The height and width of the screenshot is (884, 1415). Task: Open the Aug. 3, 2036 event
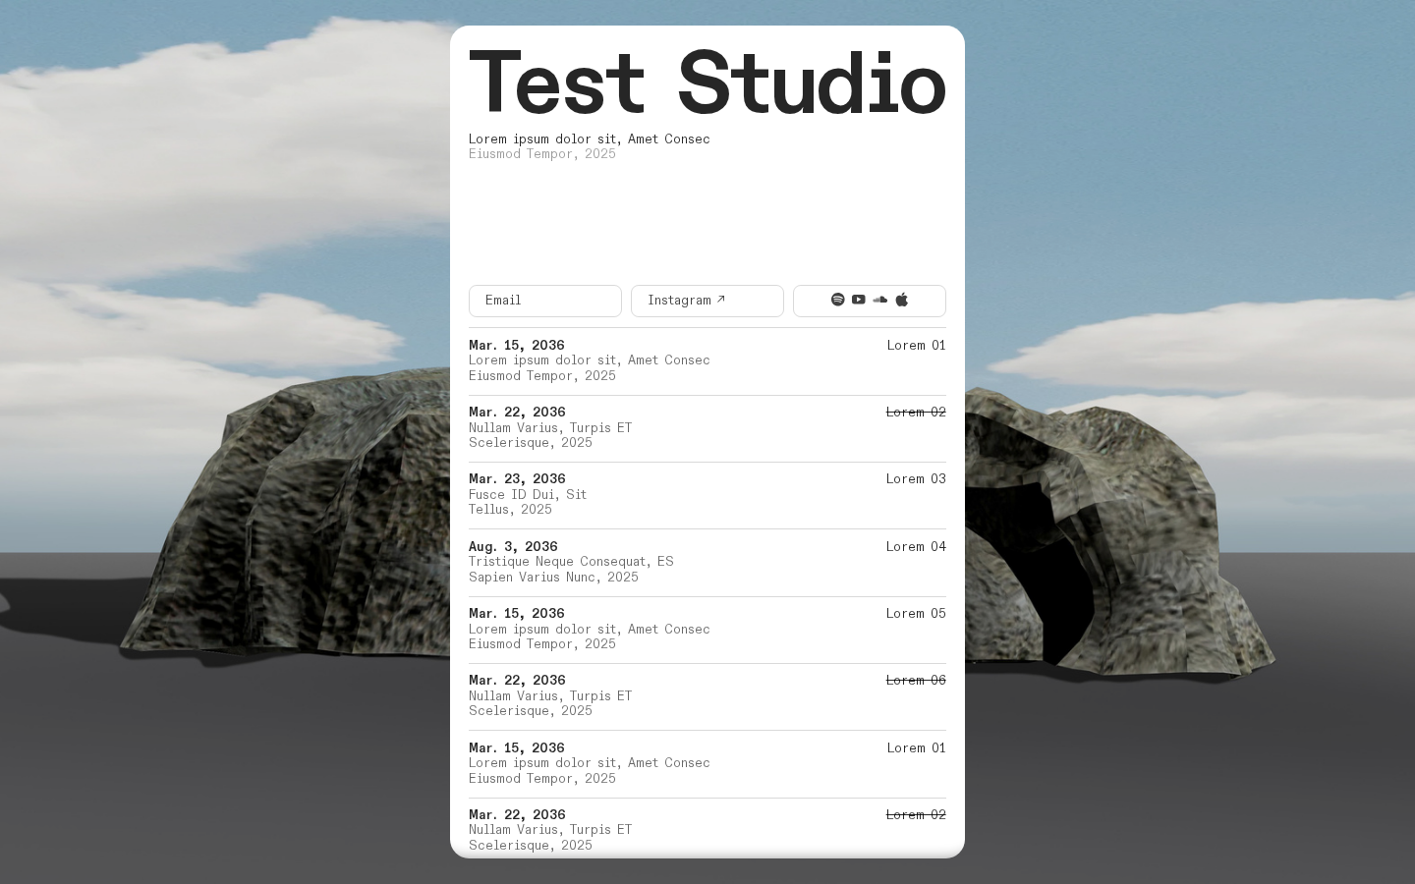(x=707, y=562)
